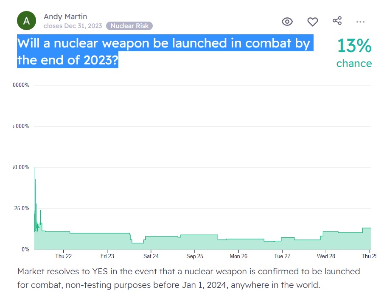This screenshot has height=298, width=384.
Task: Click the Wed 28 axis label
Action: click(x=326, y=256)
